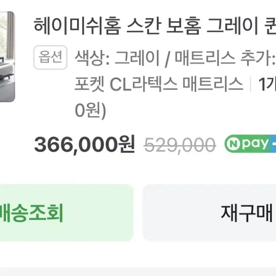This screenshot has height=276, width=276.
Task: Click the 헤이미쉬홈 brand name in the title
Action: click(x=77, y=26)
